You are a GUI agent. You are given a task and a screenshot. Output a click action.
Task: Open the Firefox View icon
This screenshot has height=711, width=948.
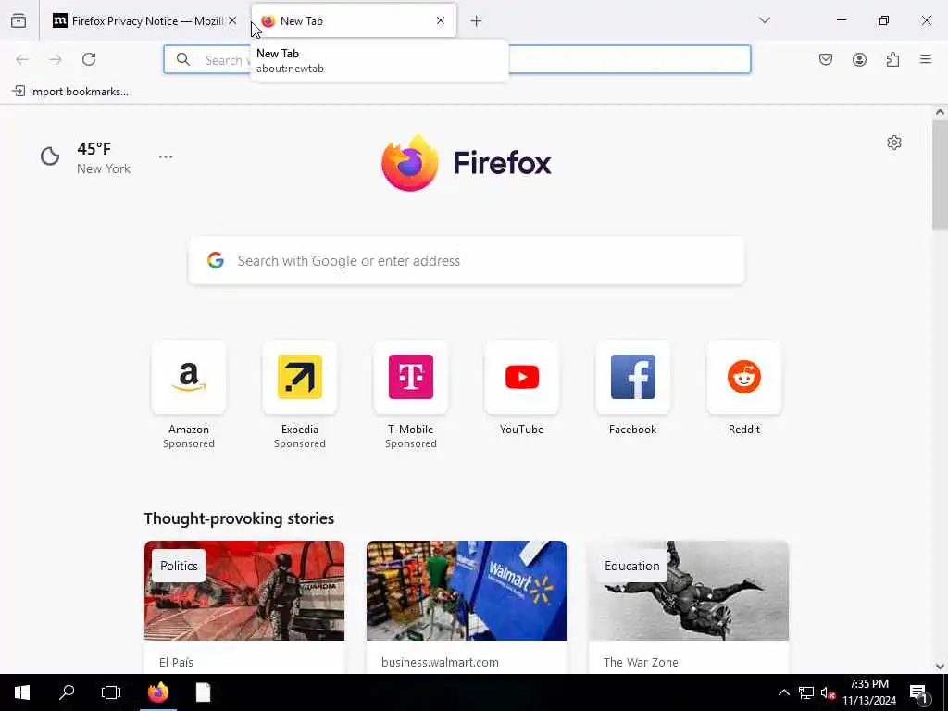[x=19, y=21]
